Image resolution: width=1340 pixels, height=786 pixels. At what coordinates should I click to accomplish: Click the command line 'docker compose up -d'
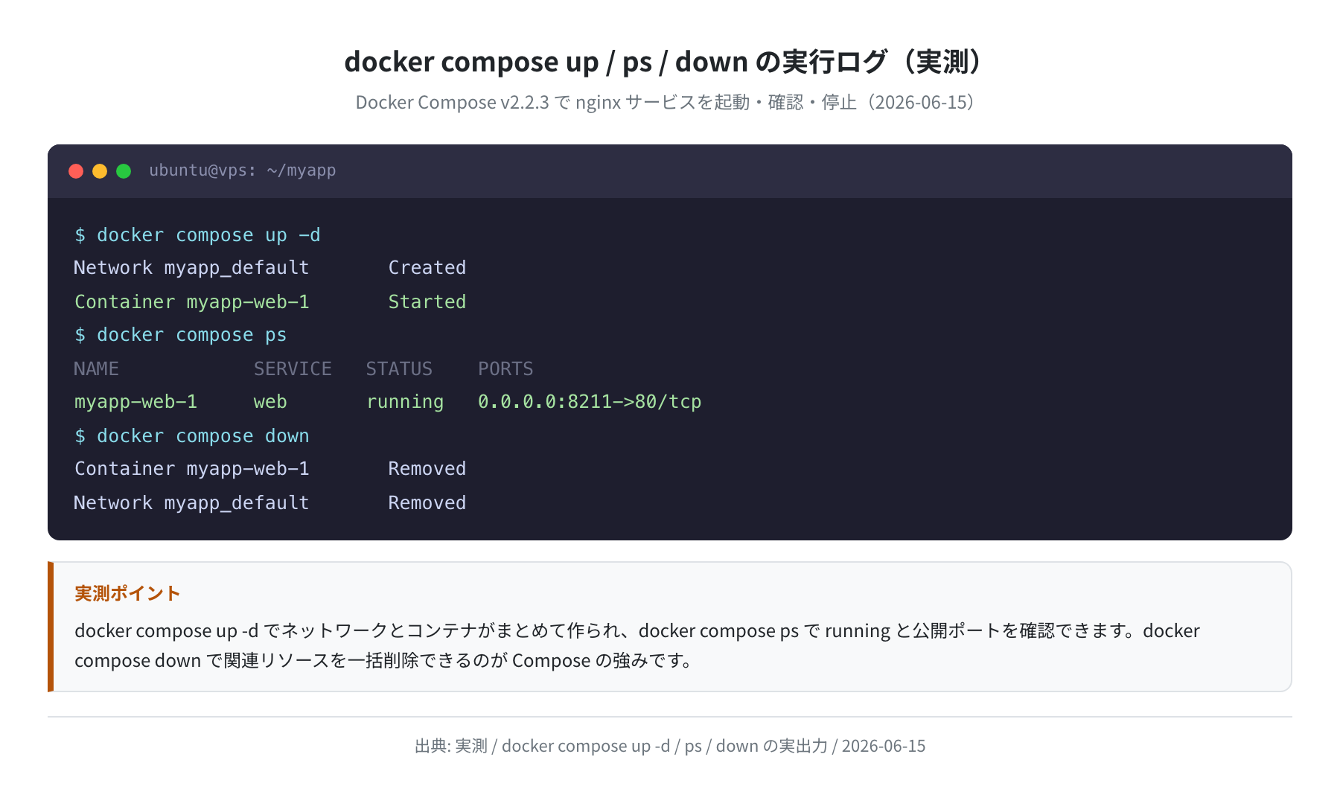click(197, 235)
